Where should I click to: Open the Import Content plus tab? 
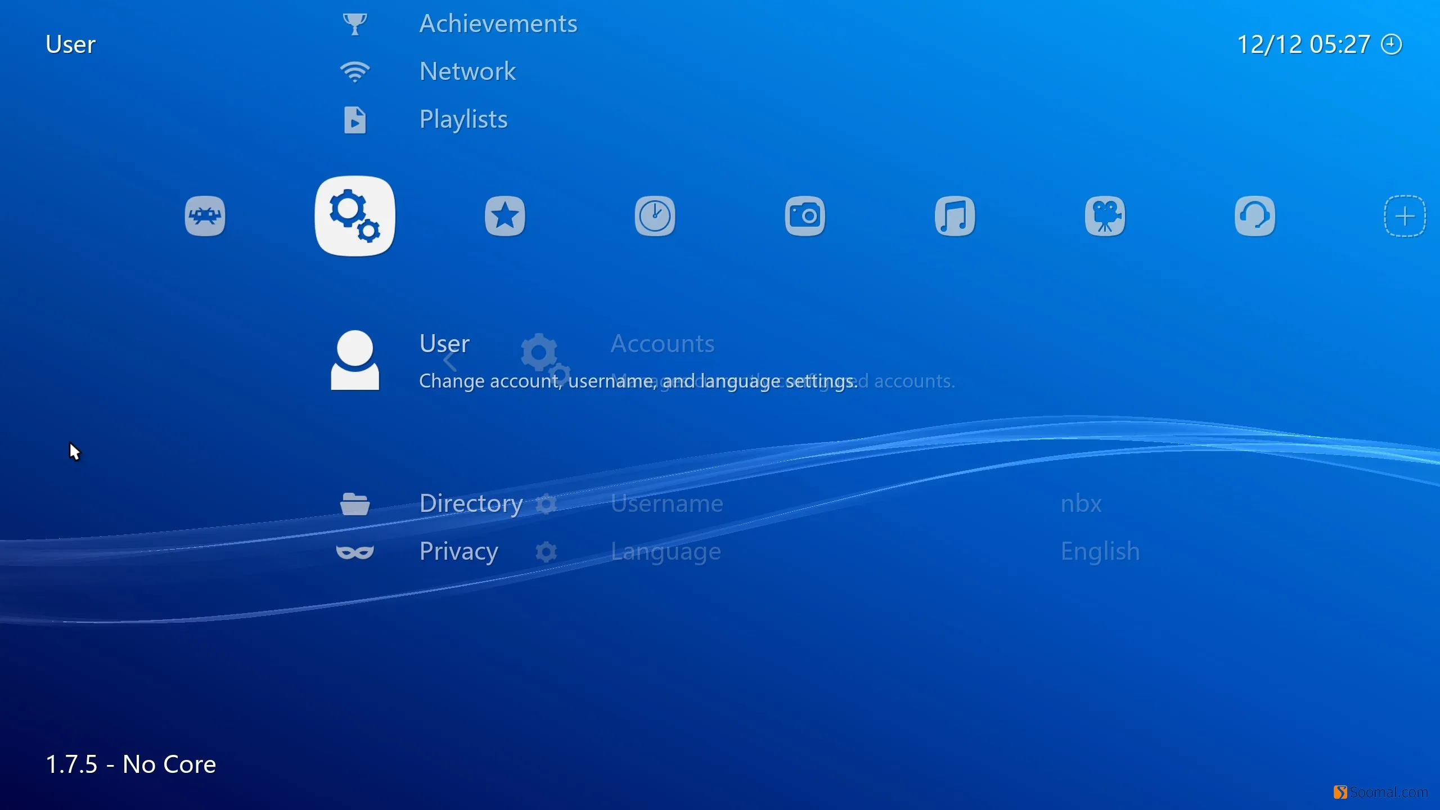1405,216
